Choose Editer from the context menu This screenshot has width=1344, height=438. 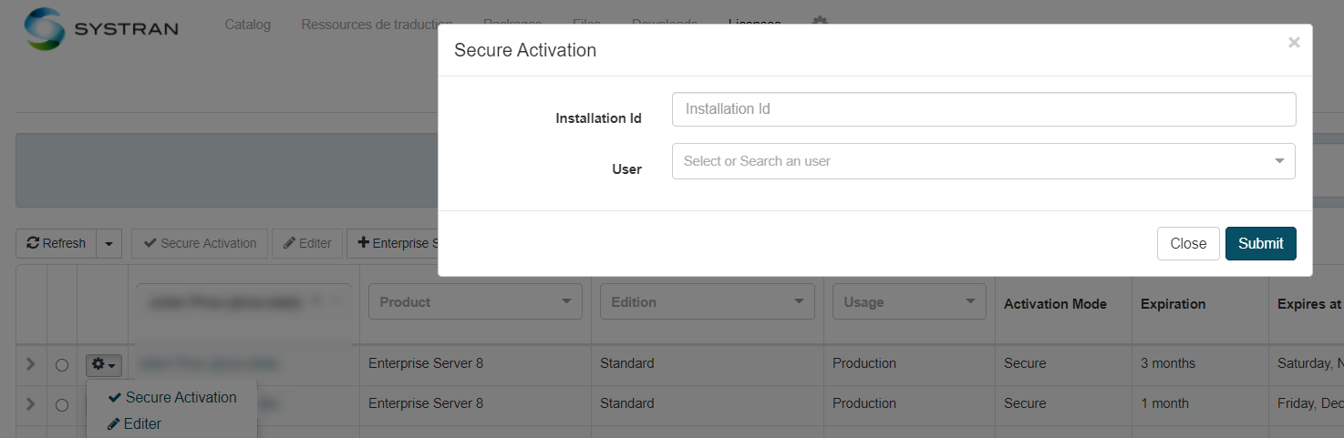point(135,423)
